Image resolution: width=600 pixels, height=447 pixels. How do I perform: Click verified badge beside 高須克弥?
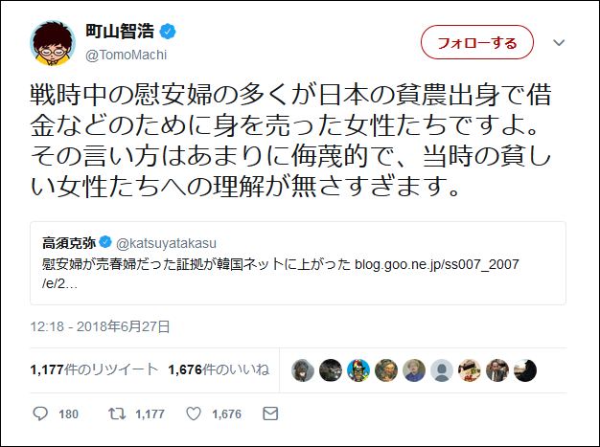[105, 242]
